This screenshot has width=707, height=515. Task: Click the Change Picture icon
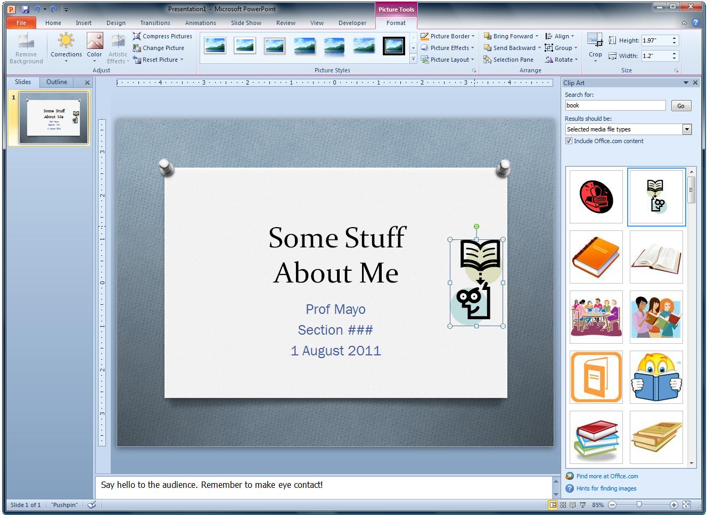pos(137,48)
